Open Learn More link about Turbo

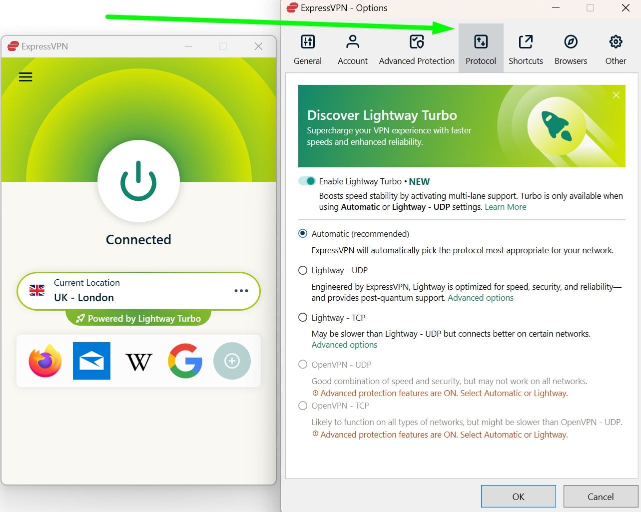pos(505,207)
